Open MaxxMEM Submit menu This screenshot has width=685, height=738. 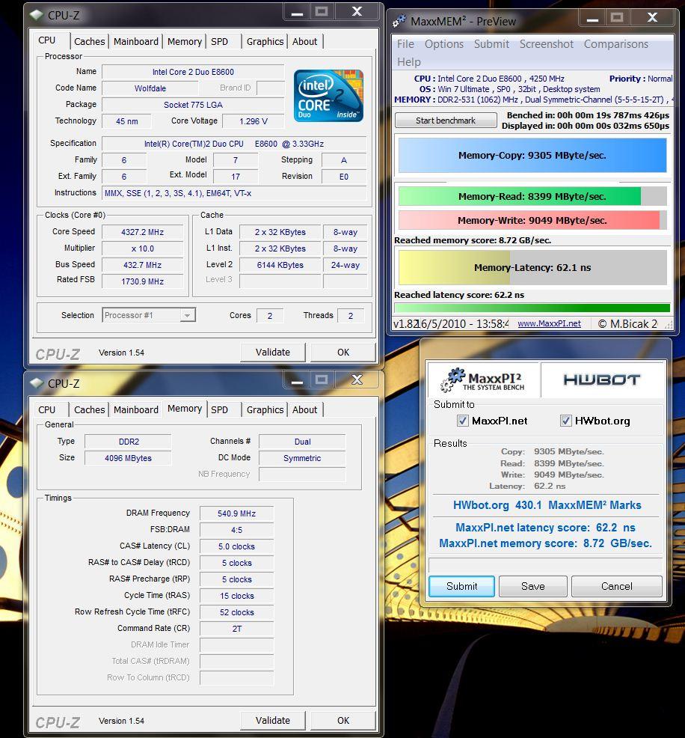[x=491, y=43]
